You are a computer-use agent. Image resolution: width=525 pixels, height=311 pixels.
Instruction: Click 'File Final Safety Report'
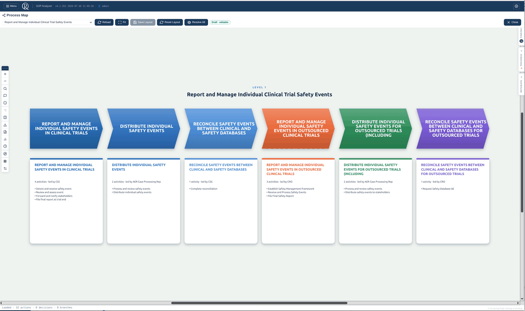280,196
